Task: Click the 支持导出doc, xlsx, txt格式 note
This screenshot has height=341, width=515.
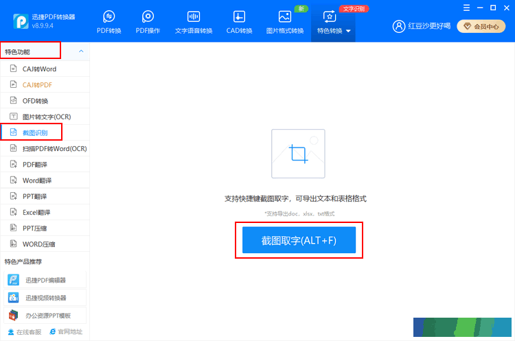Action: 299,213
